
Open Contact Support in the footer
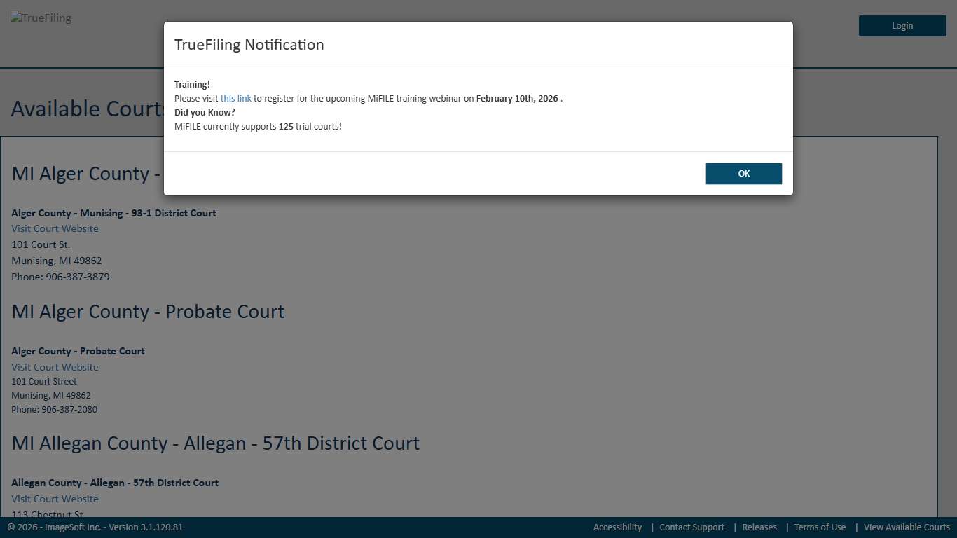click(691, 527)
